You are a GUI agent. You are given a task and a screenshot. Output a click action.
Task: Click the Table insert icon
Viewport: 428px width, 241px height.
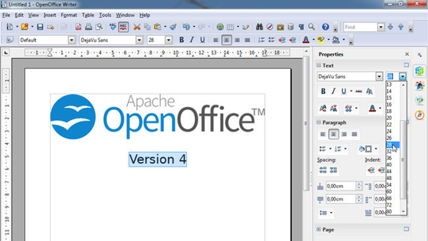click(230, 27)
